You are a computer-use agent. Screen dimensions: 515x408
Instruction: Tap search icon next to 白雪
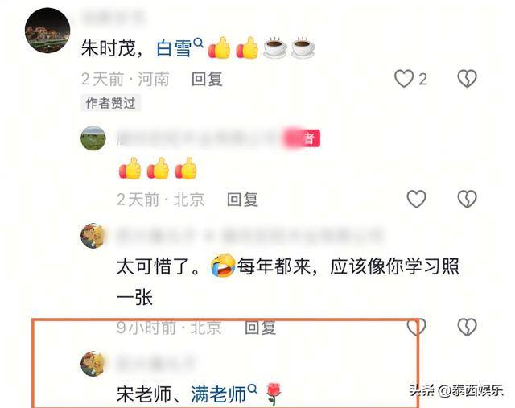(x=199, y=43)
